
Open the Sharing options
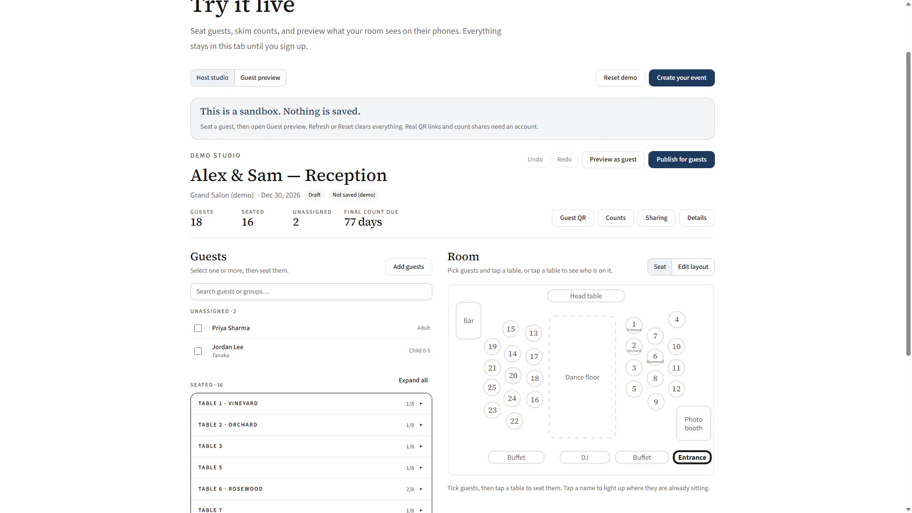pyautogui.click(x=656, y=218)
